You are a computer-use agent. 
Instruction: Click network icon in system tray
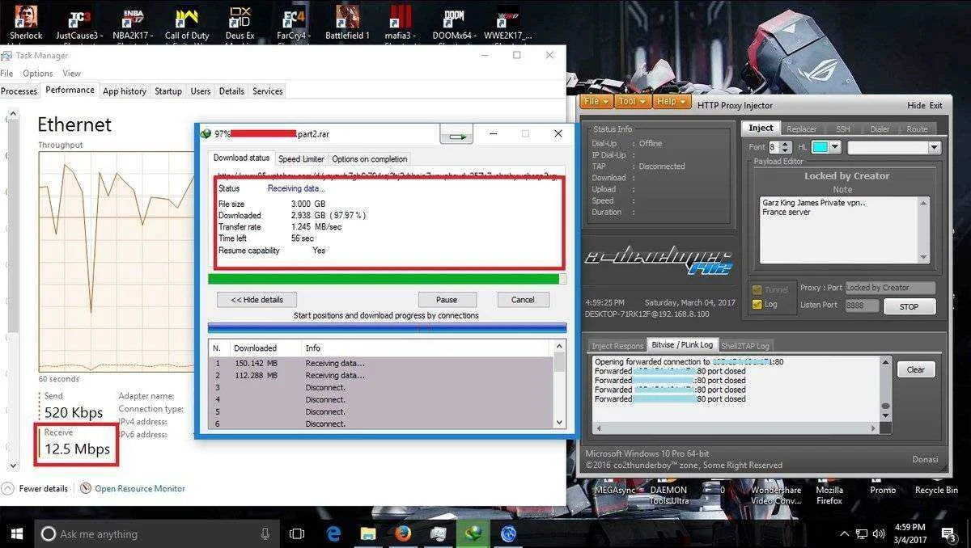pos(863,533)
